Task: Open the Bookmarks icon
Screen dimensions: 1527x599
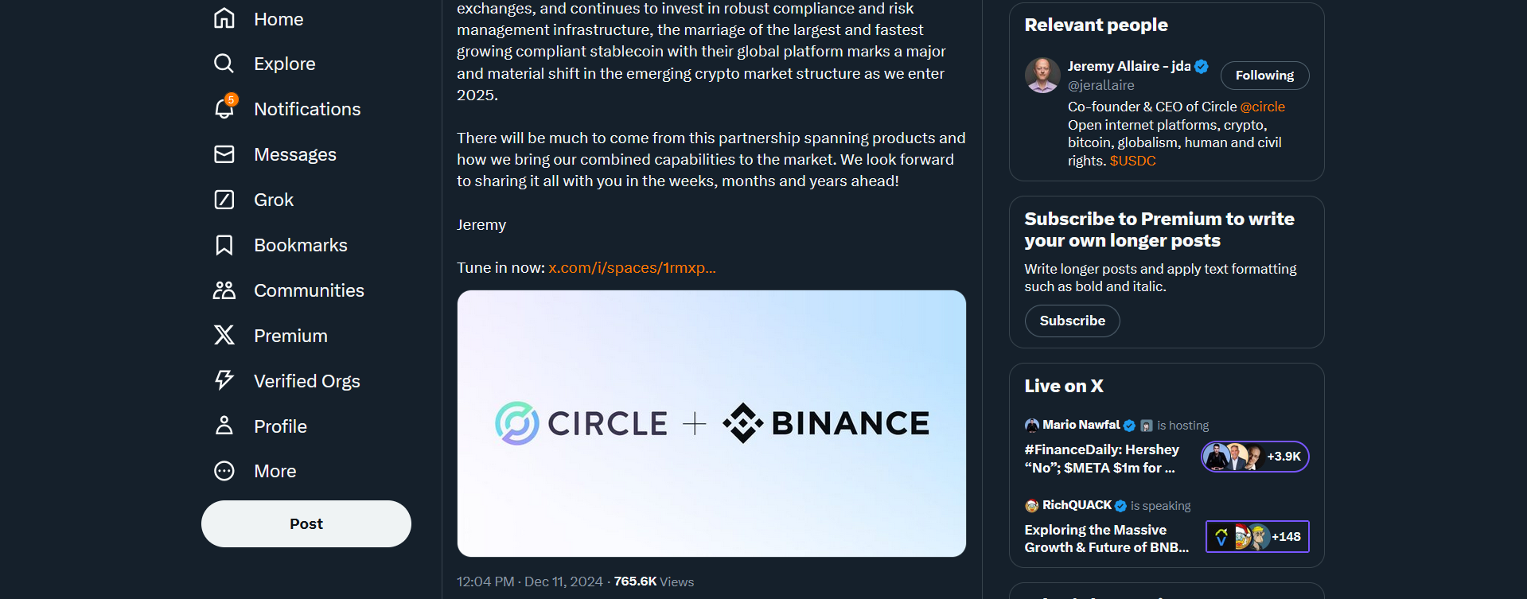Action: click(224, 245)
